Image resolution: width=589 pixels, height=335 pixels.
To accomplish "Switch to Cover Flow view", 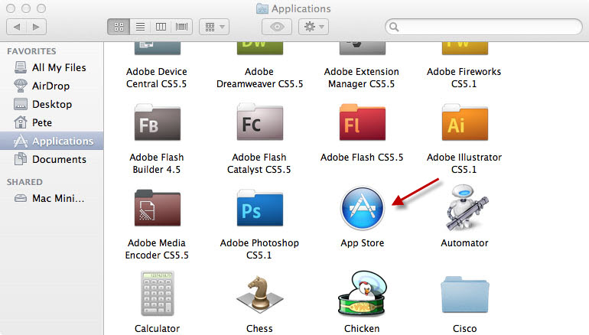I will [182, 27].
